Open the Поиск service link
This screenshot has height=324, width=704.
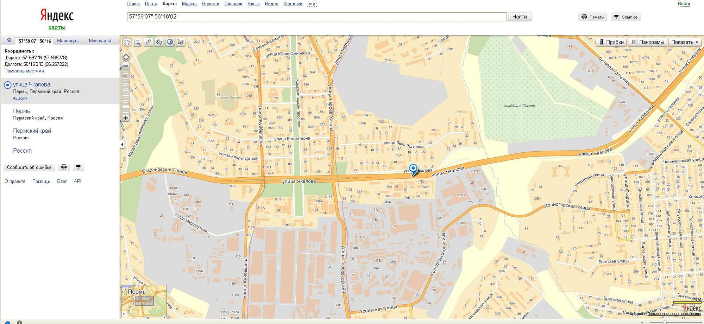133,4
